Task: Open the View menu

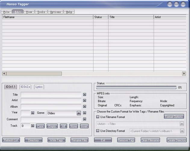Action: coord(29,12)
